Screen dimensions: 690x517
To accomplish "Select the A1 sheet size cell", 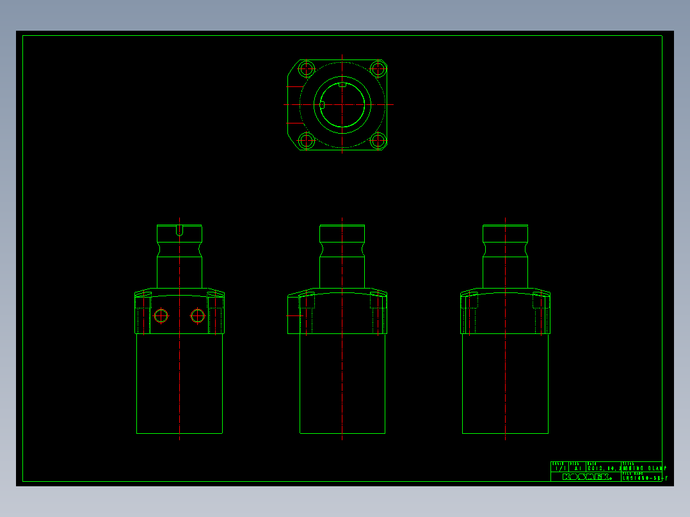I will 578,468.
